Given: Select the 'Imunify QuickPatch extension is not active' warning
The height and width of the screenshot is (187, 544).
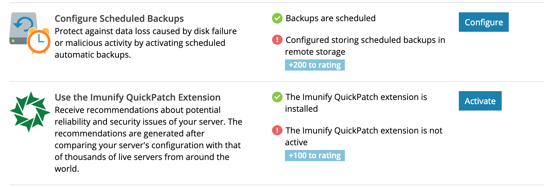Looking at the screenshot, I should 363,136.
